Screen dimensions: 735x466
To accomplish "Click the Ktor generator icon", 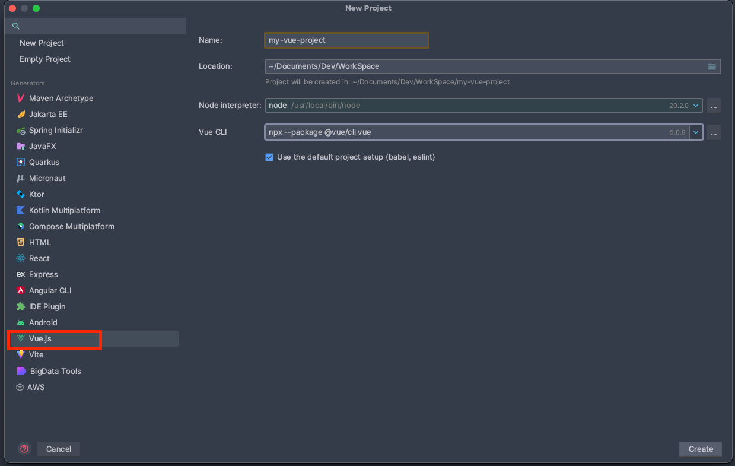I will pyautogui.click(x=21, y=194).
